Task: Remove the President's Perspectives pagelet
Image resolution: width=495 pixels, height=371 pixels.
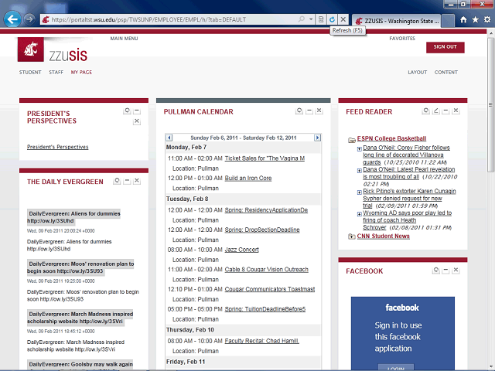Action: [x=137, y=121]
